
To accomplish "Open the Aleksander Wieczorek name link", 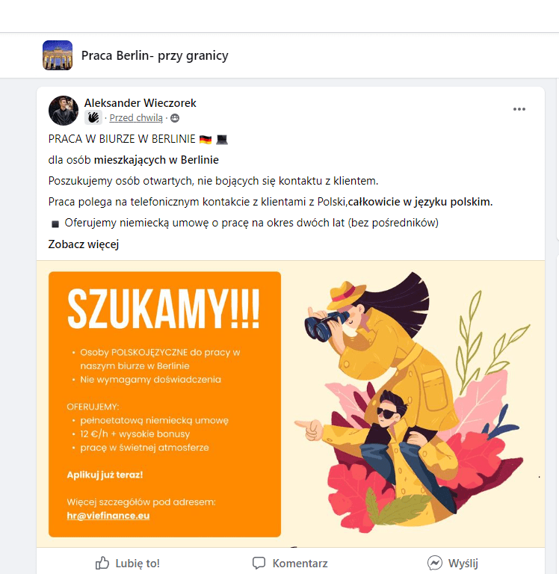I will (140, 103).
